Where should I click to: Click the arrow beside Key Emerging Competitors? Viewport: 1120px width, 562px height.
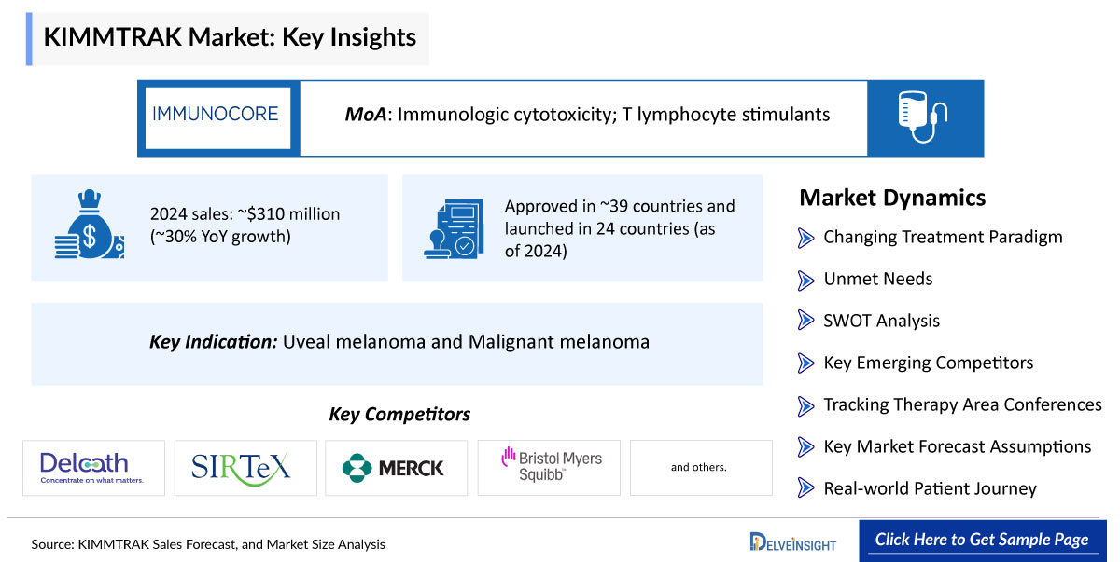[806, 363]
